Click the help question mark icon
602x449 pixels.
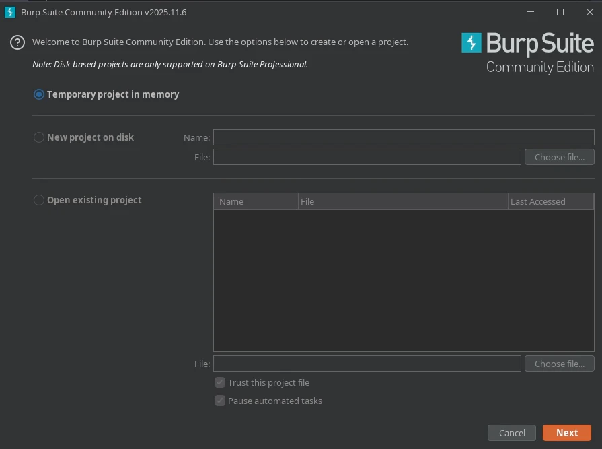(x=17, y=42)
